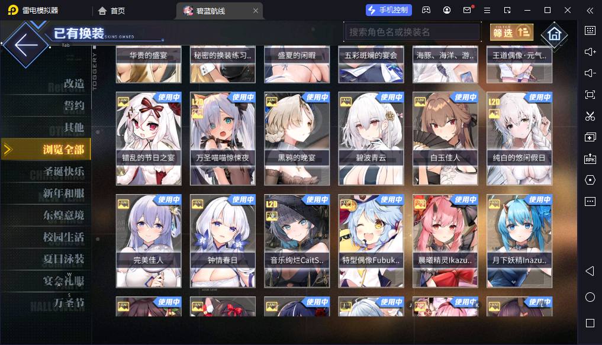Open the 五彩斑斓的宴会 skin card
Image resolution: width=602 pixels, height=345 pixels.
[x=371, y=64]
